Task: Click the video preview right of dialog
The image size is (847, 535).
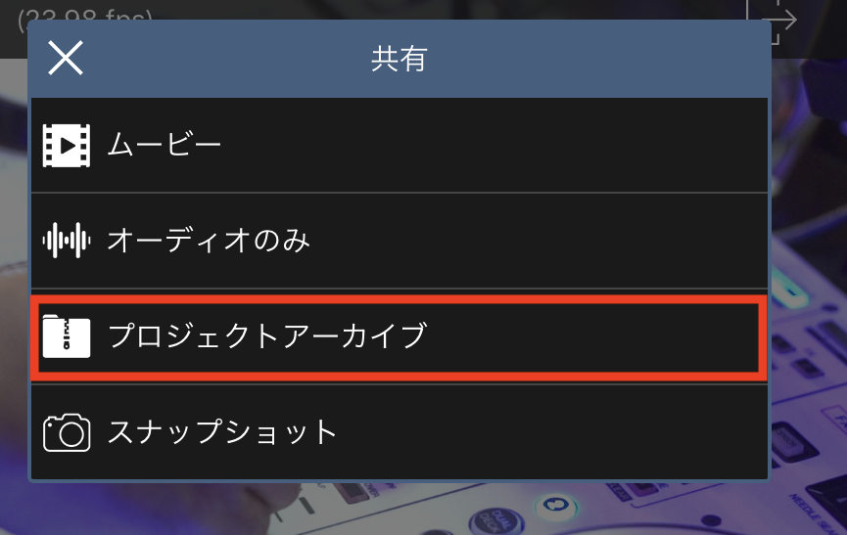Action: click(x=808, y=245)
